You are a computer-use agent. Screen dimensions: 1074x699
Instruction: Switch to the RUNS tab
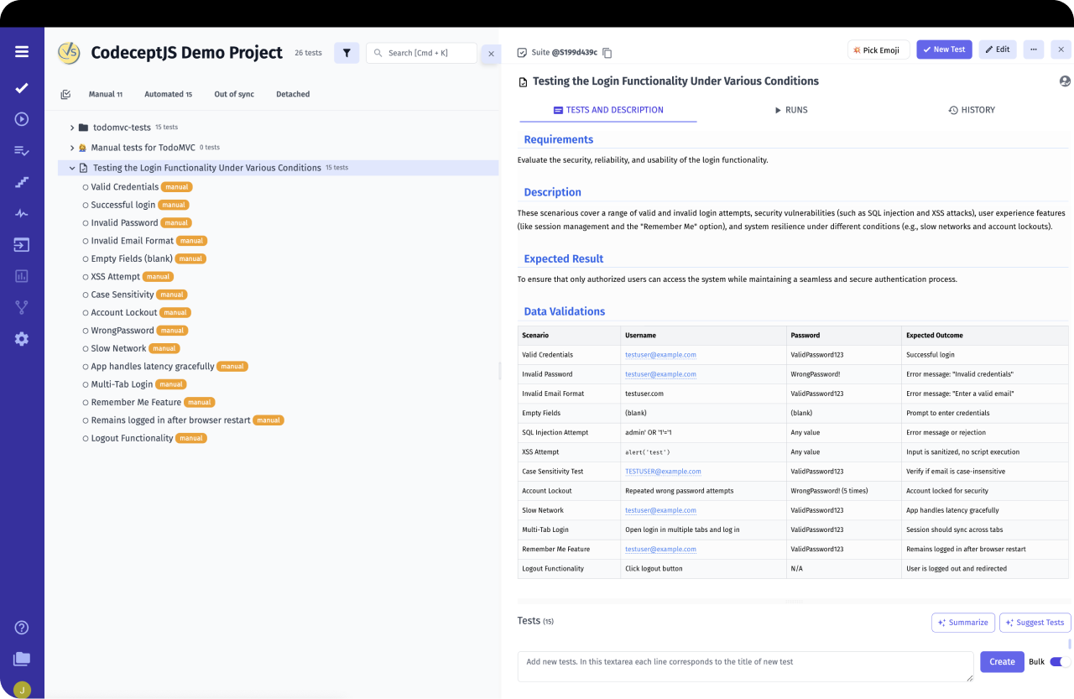pyautogui.click(x=791, y=110)
